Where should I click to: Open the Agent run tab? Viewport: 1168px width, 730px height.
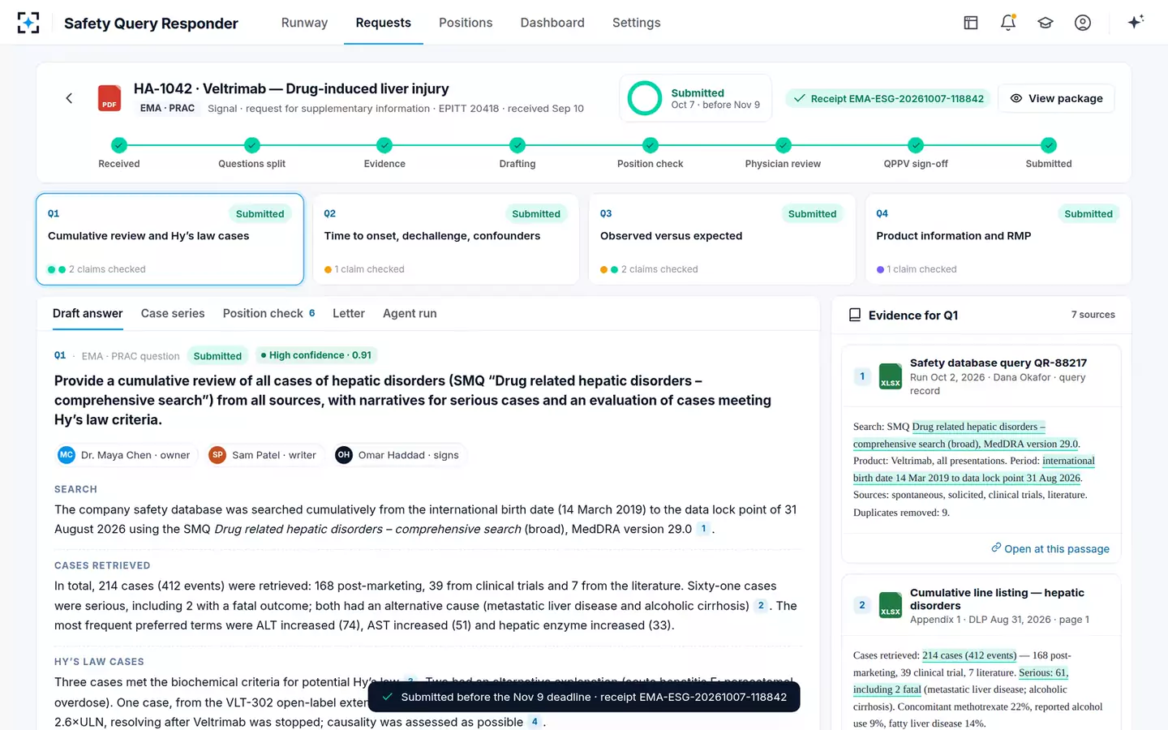coord(410,313)
